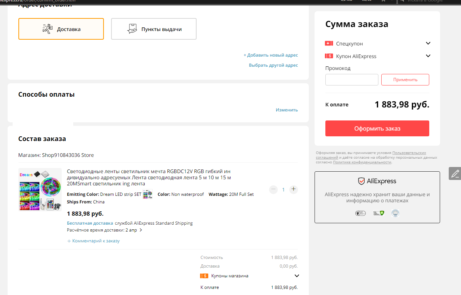Viewport: 461px width, 295px height.
Task: Click 'Non waterproof' color value text
Action: 188,194
